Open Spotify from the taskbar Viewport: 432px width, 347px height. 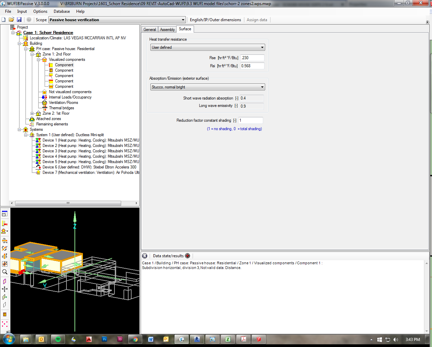[57, 339]
